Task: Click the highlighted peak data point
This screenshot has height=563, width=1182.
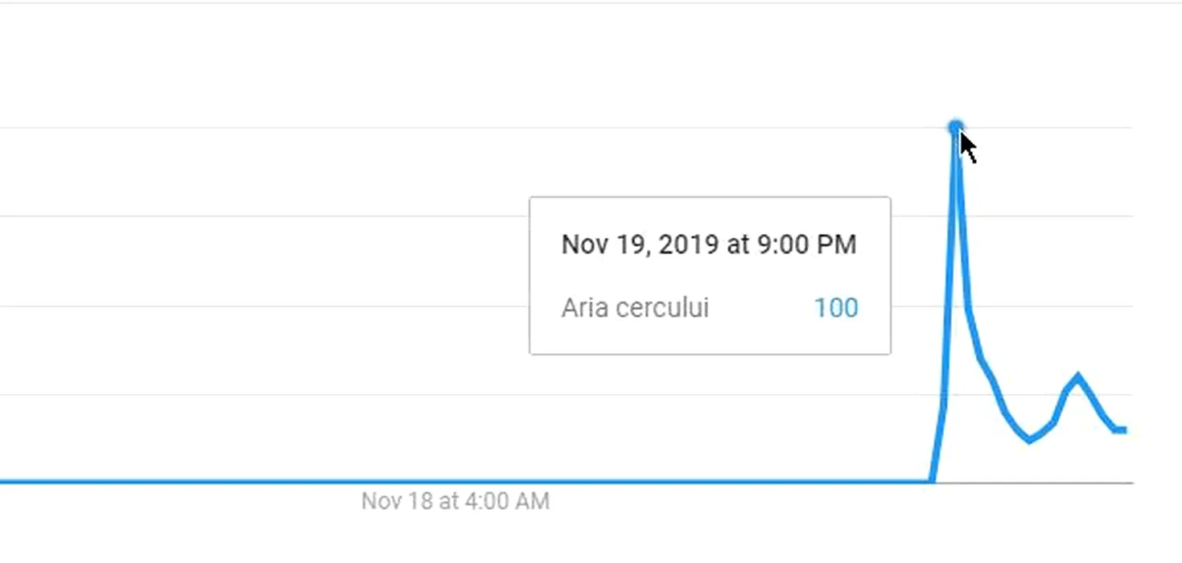Action: [x=955, y=127]
